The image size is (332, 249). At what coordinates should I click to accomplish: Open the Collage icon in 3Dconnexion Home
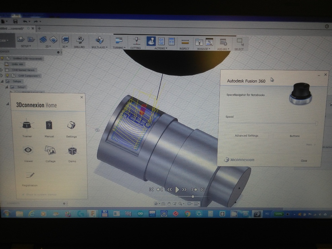[50, 150]
